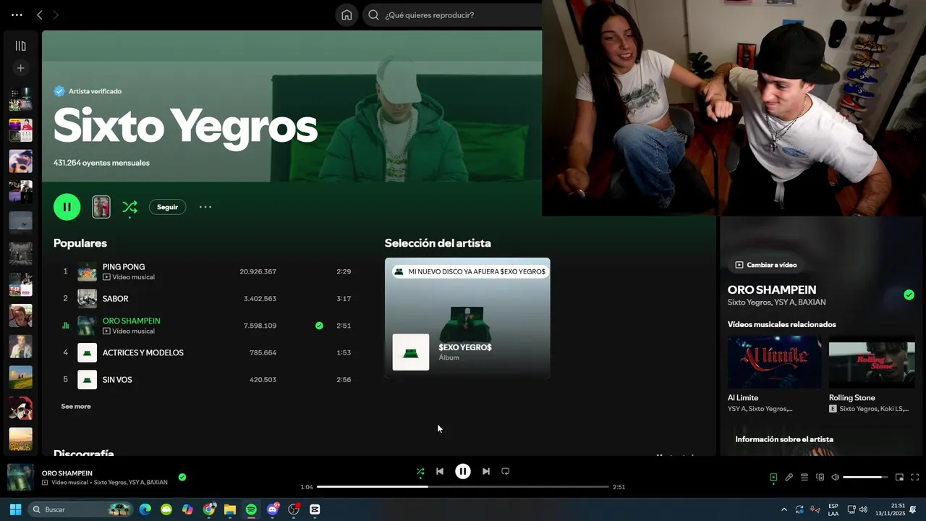Skip to next track
Screen dimensions: 926x521
(486, 472)
